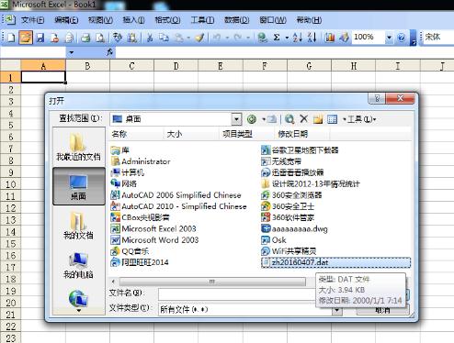Sort by the Size column header

point(191,134)
